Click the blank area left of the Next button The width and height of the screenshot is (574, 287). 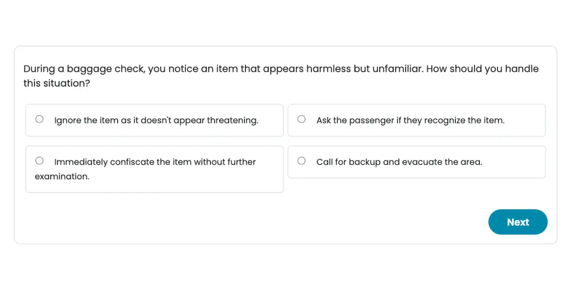[x=335, y=222]
